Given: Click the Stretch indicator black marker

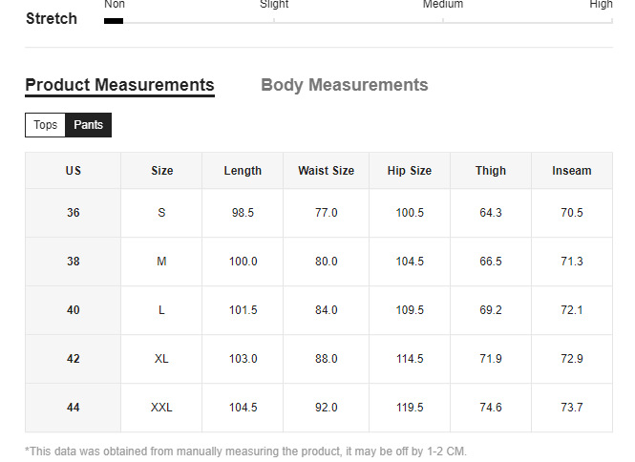Looking at the screenshot, I should tap(114, 21).
